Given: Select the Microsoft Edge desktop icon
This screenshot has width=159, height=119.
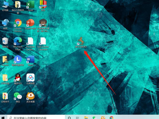Looking at the screenshot, I should [x=18, y=41].
